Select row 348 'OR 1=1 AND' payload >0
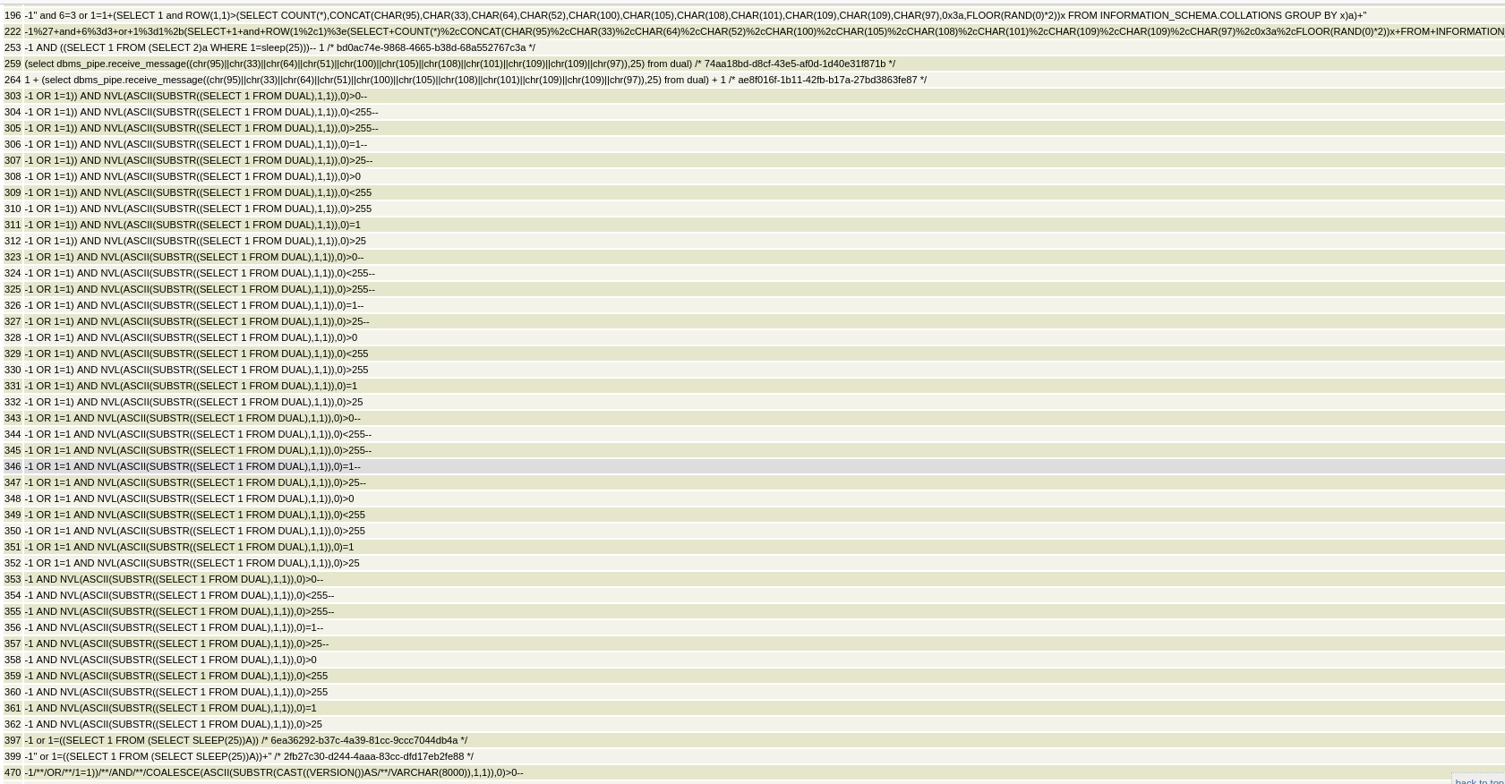 189,499
